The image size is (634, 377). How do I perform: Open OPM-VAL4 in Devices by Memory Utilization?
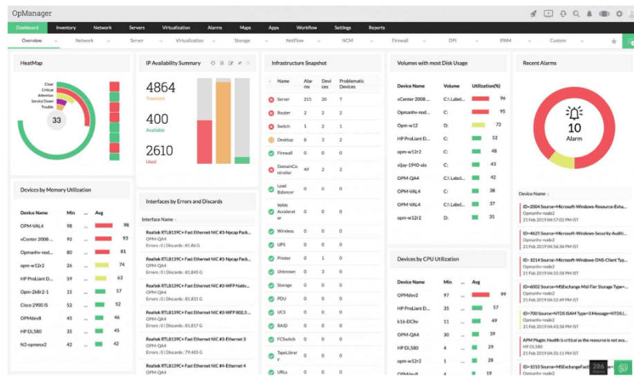pos(32,226)
